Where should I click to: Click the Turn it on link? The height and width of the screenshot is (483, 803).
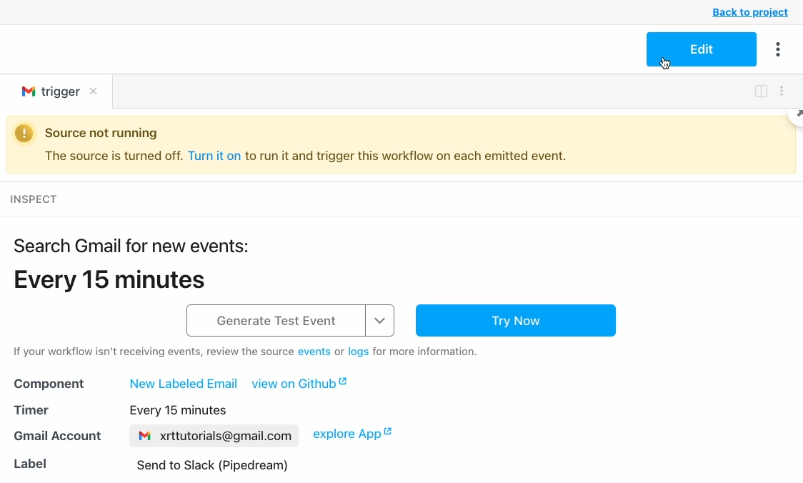(214, 156)
